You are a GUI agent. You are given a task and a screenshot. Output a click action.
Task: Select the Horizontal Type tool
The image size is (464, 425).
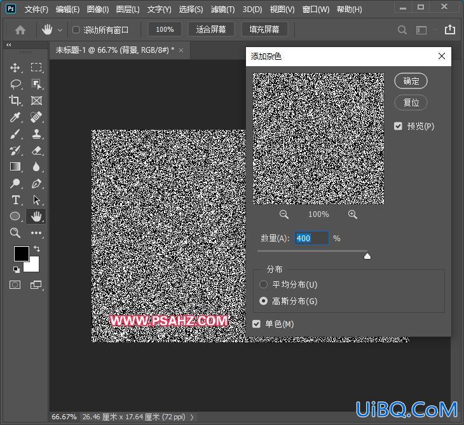point(15,200)
